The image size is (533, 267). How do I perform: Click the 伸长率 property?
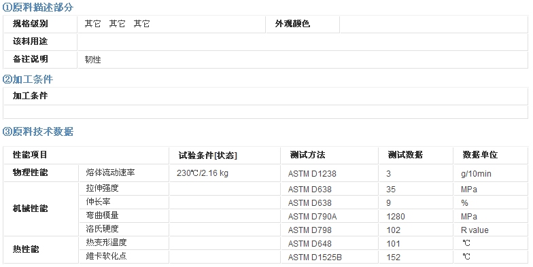click(98, 201)
